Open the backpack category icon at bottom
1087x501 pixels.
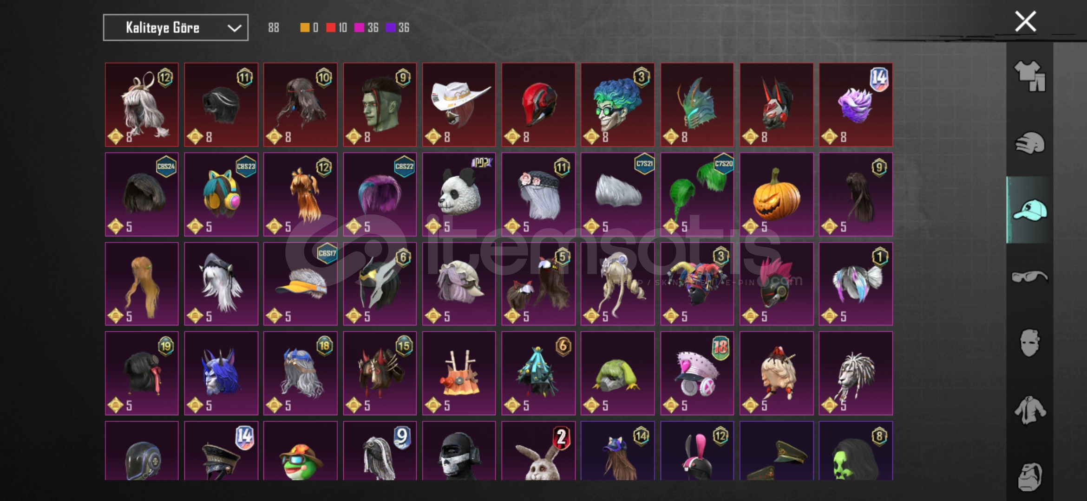pos(1030,476)
